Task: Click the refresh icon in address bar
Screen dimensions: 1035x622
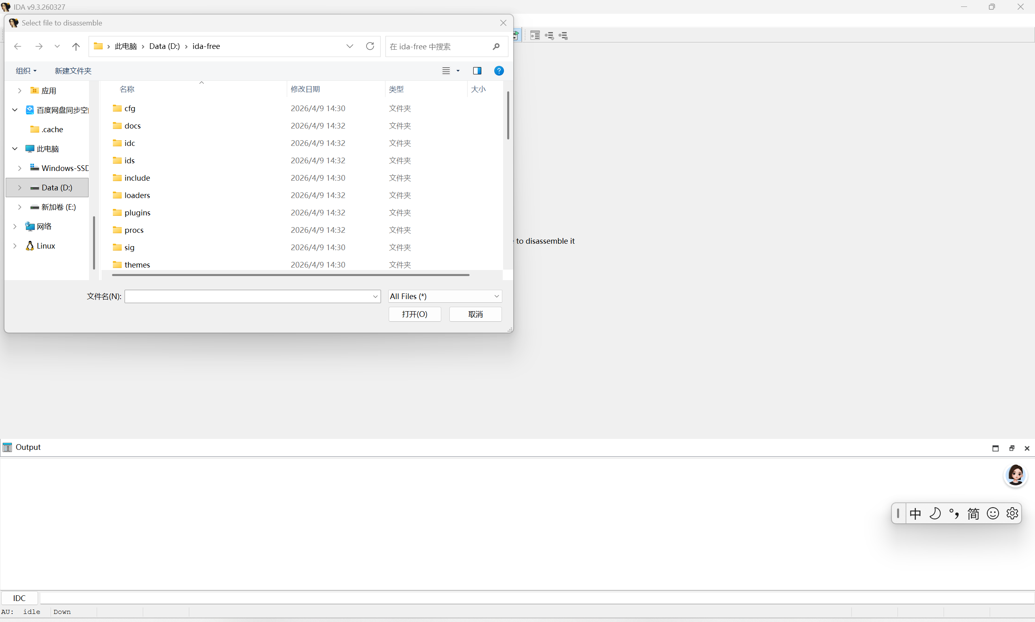Action: (x=369, y=46)
